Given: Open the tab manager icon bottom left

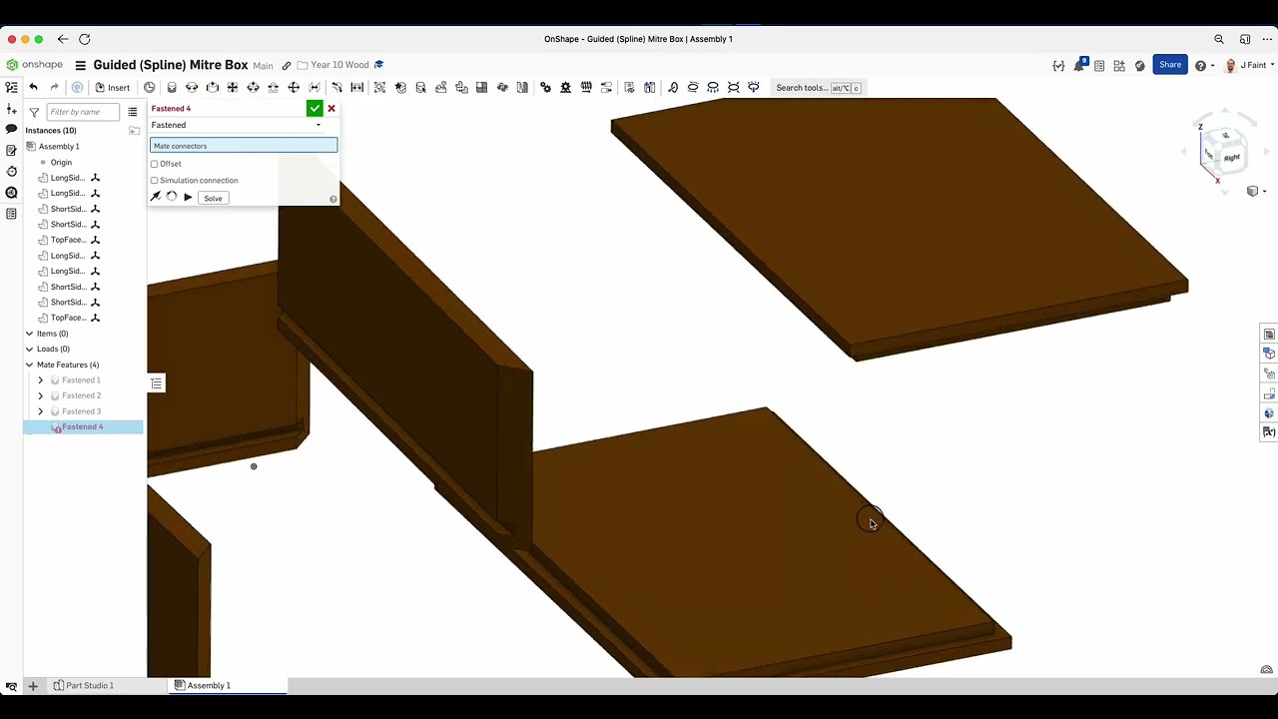Looking at the screenshot, I should (11, 686).
